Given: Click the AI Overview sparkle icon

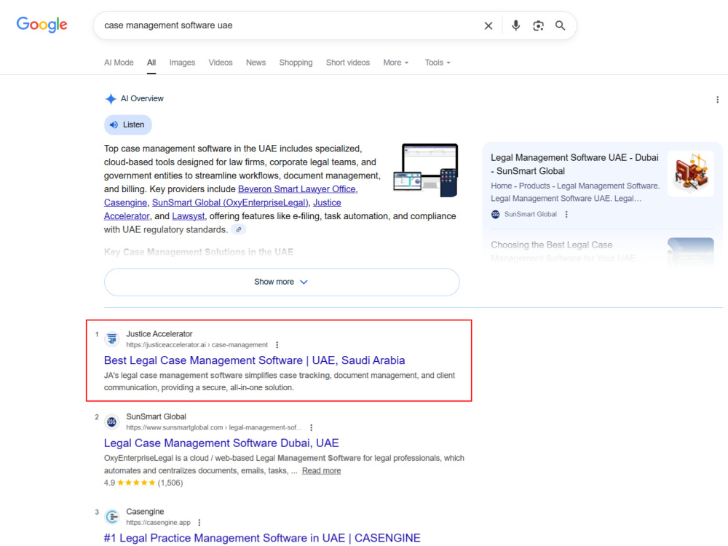Looking at the screenshot, I should pos(111,99).
